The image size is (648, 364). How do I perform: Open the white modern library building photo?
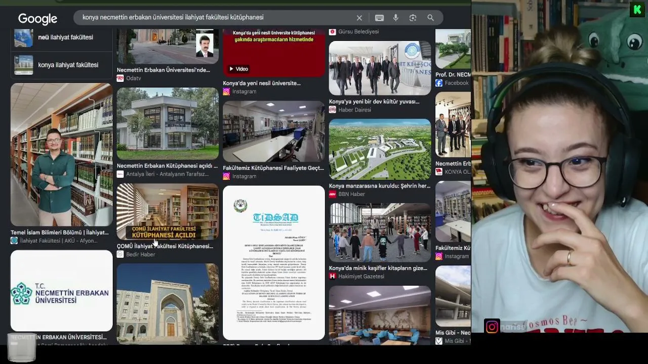pos(168,124)
